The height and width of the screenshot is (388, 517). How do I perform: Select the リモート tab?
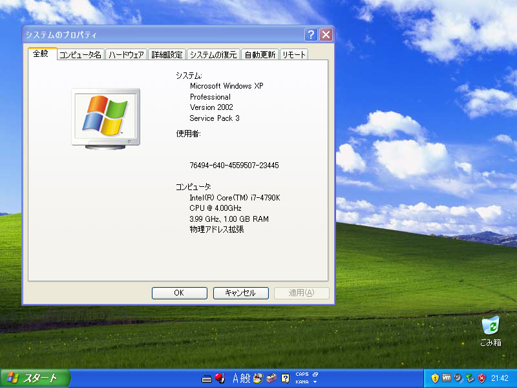pyautogui.click(x=294, y=55)
